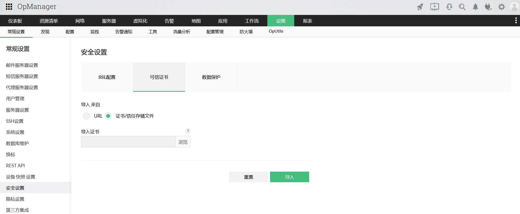Open the 流量分析 submenu tab

[181, 32]
